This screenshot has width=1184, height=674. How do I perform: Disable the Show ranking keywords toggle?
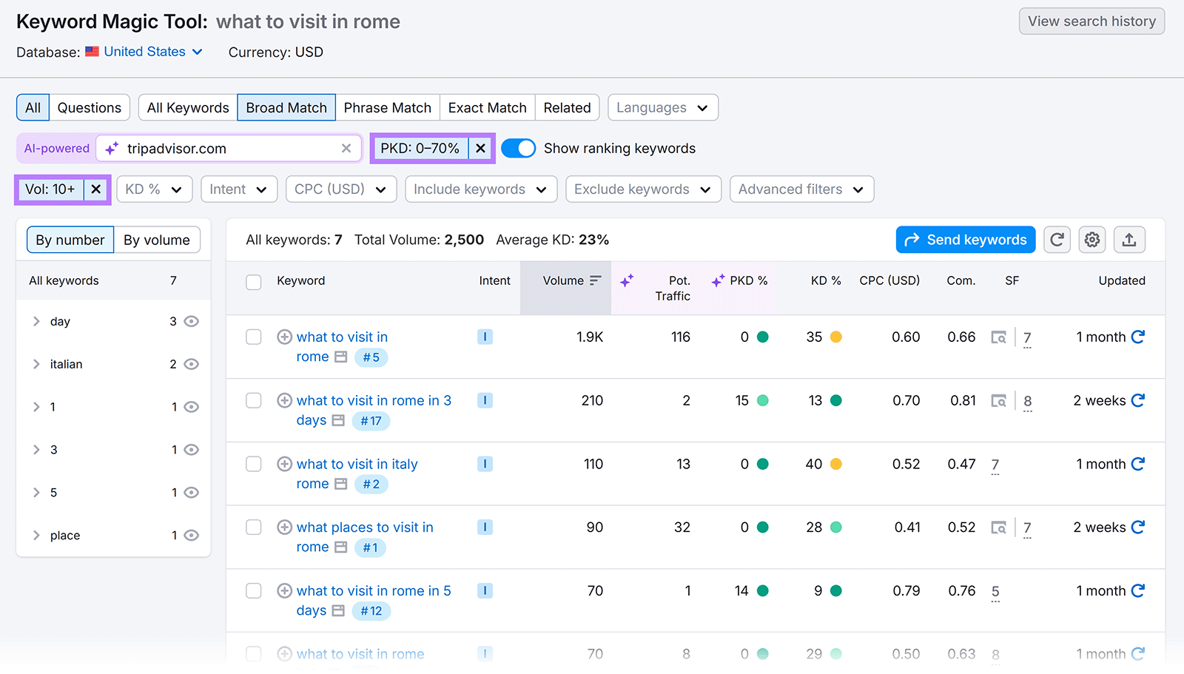[x=518, y=148]
